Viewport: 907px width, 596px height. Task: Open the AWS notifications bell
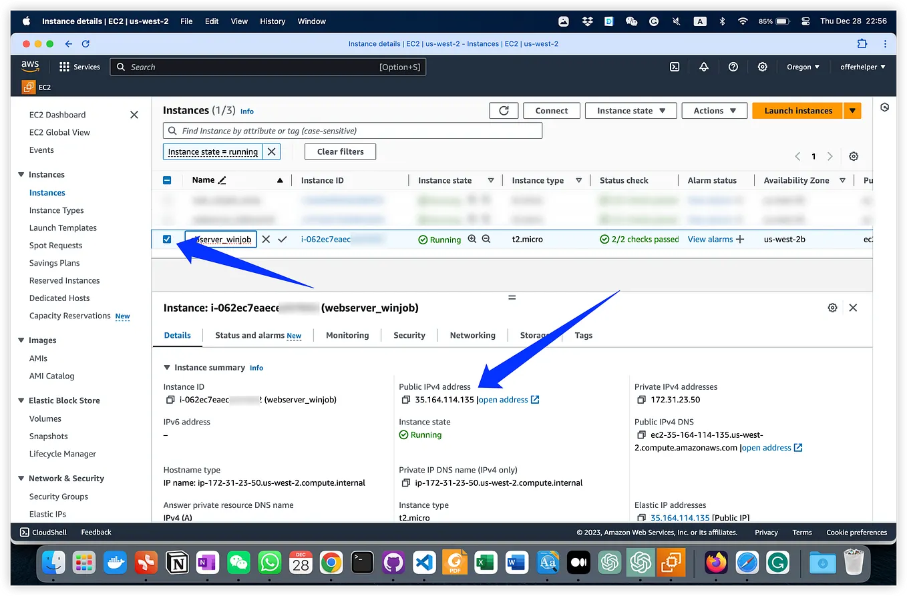tap(704, 67)
